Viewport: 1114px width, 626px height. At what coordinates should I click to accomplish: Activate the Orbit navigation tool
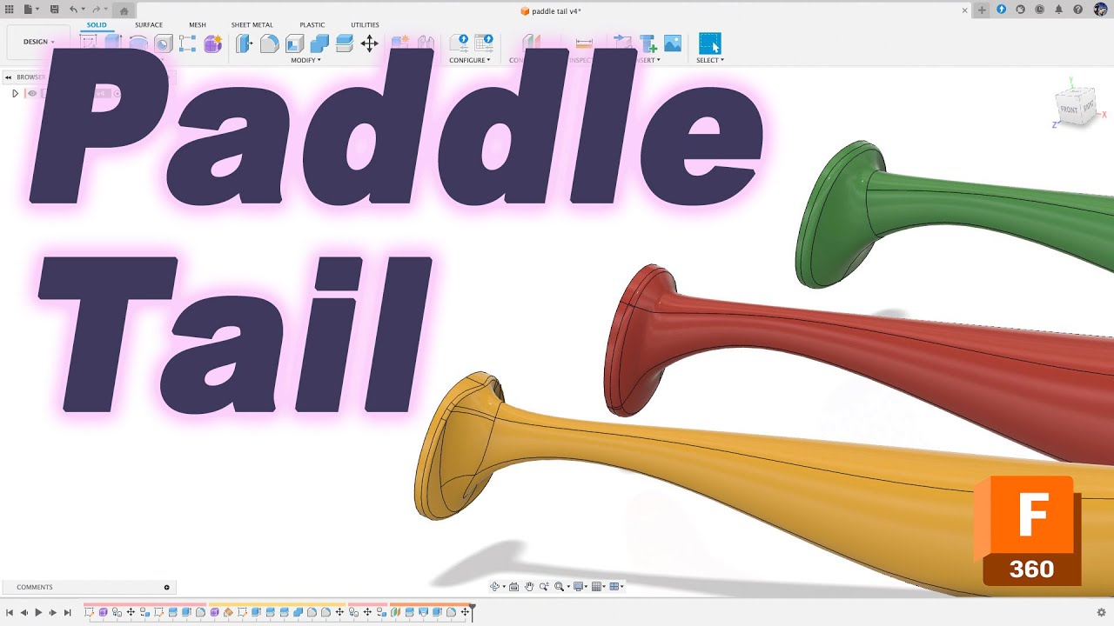pos(494,587)
